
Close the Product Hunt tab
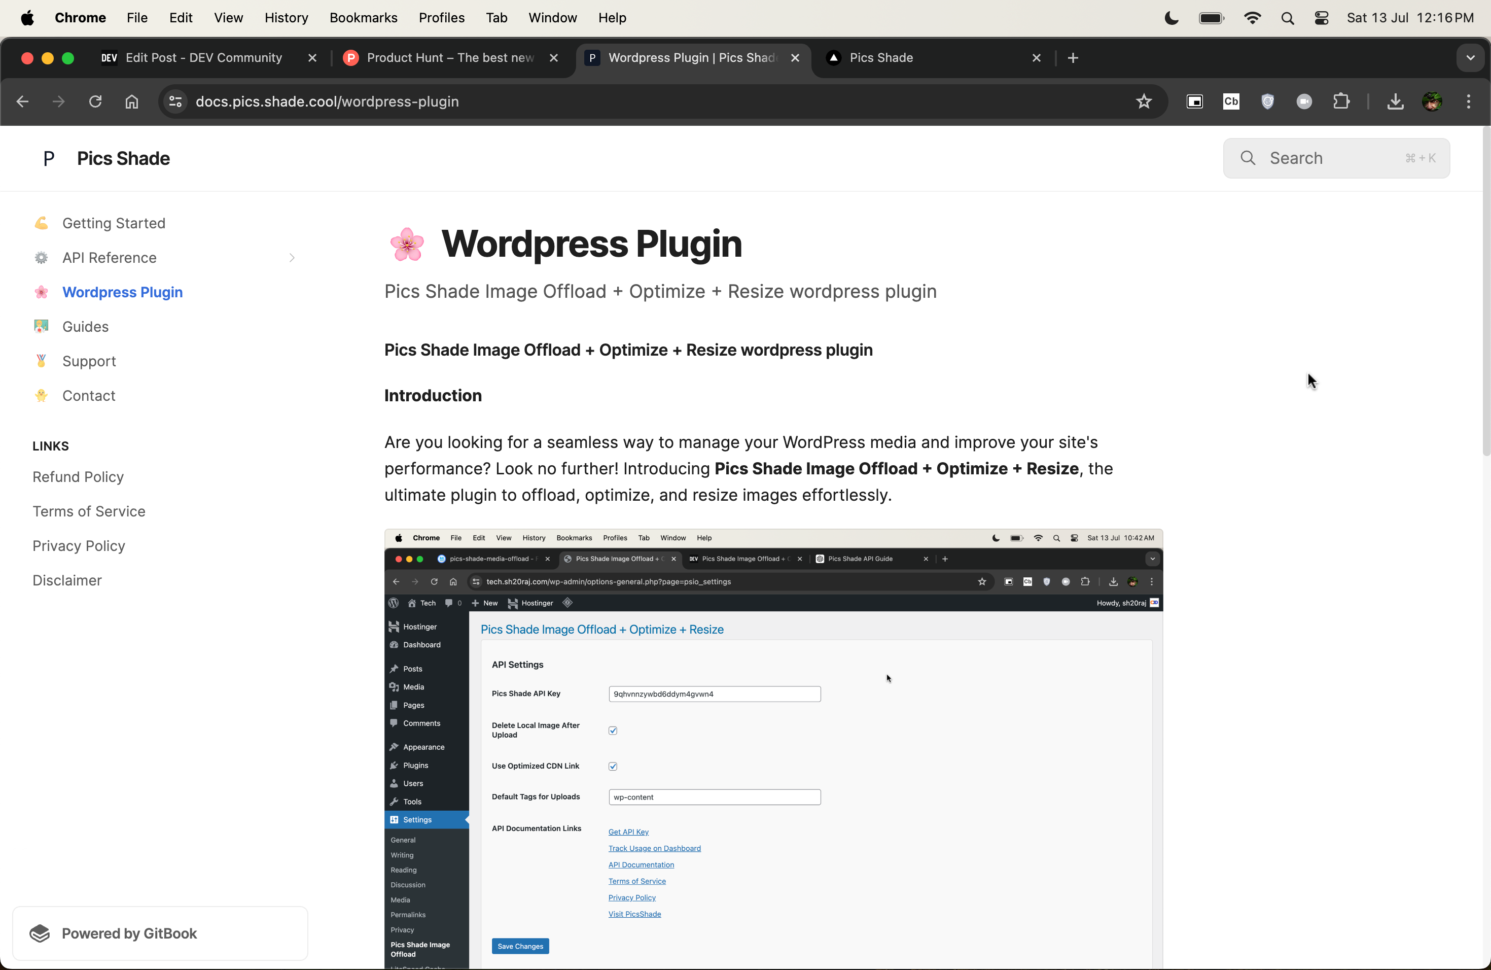point(554,58)
